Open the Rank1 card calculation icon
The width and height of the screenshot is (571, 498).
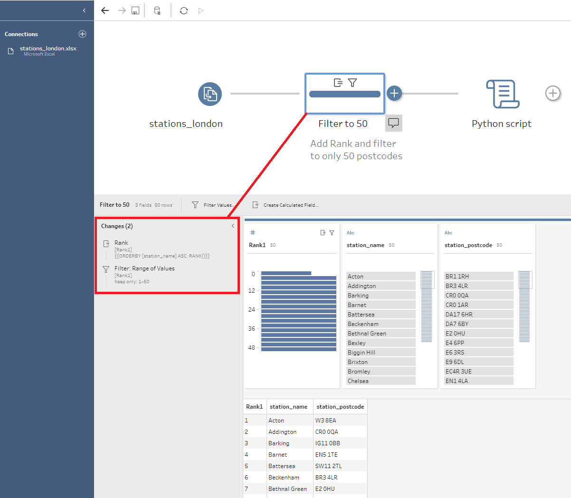[323, 233]
